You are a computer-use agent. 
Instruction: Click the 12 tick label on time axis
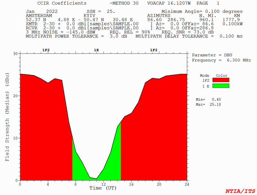pyautogui.click(x=103, y=184)
